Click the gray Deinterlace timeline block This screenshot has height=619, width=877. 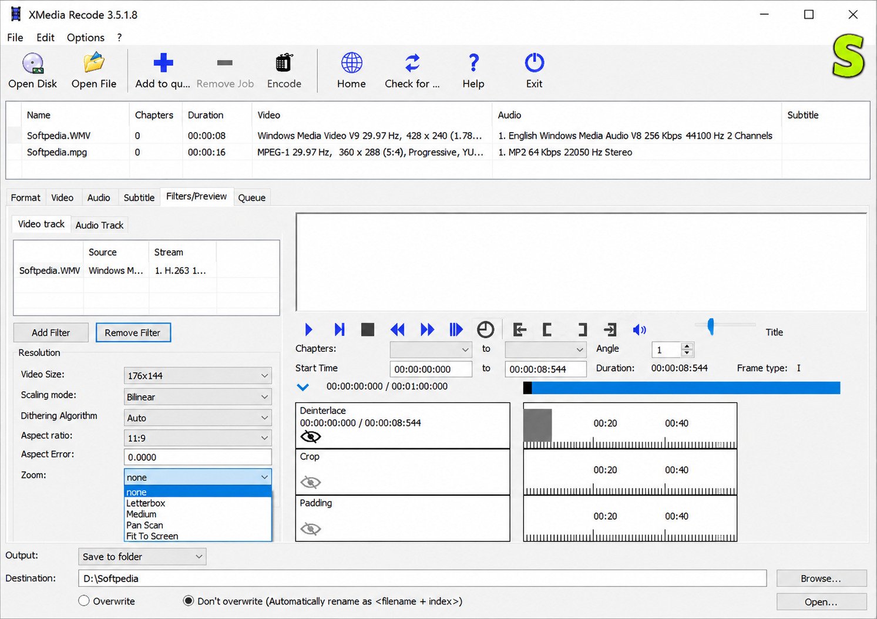(537, 425)
